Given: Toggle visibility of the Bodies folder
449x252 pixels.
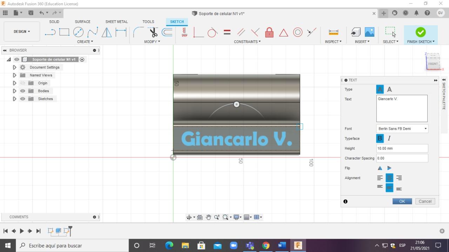Looking at the screenshot, I should tap(23, 91).
